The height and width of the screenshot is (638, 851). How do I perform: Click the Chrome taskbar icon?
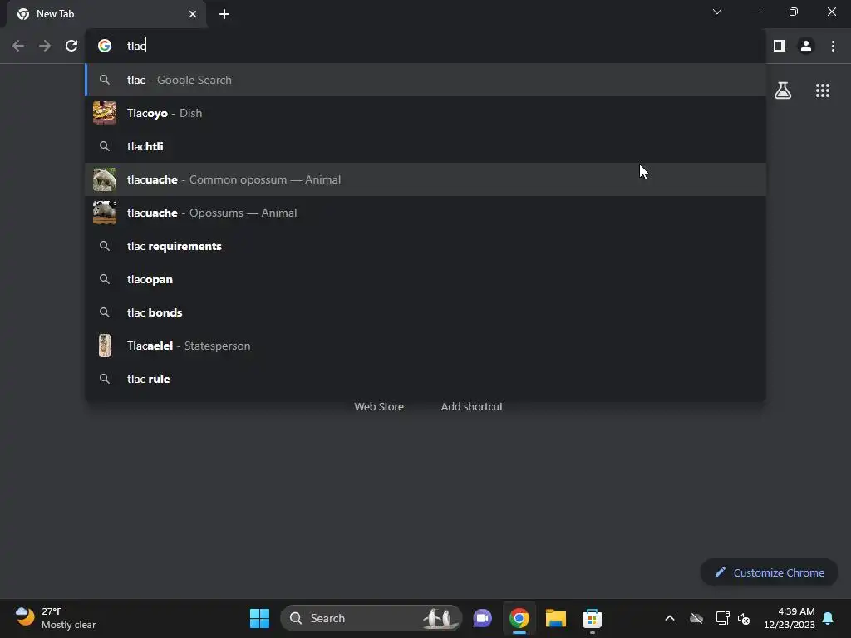tap(519, 618)
